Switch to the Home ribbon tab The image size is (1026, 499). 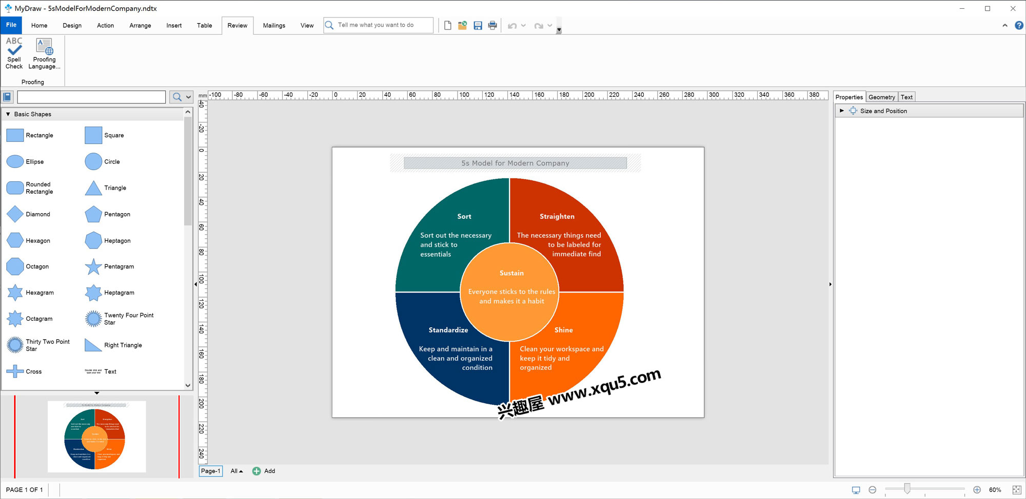click(x=39, y=25)
